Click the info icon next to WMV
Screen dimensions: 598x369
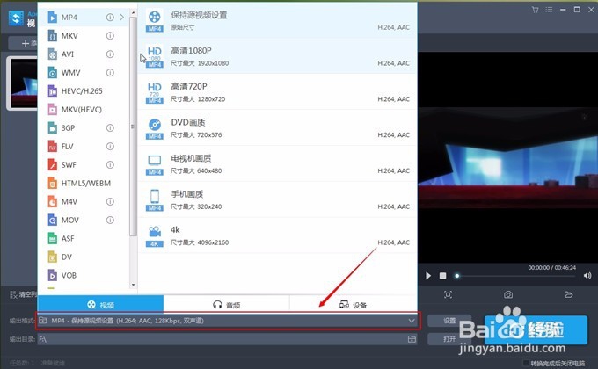110,72
